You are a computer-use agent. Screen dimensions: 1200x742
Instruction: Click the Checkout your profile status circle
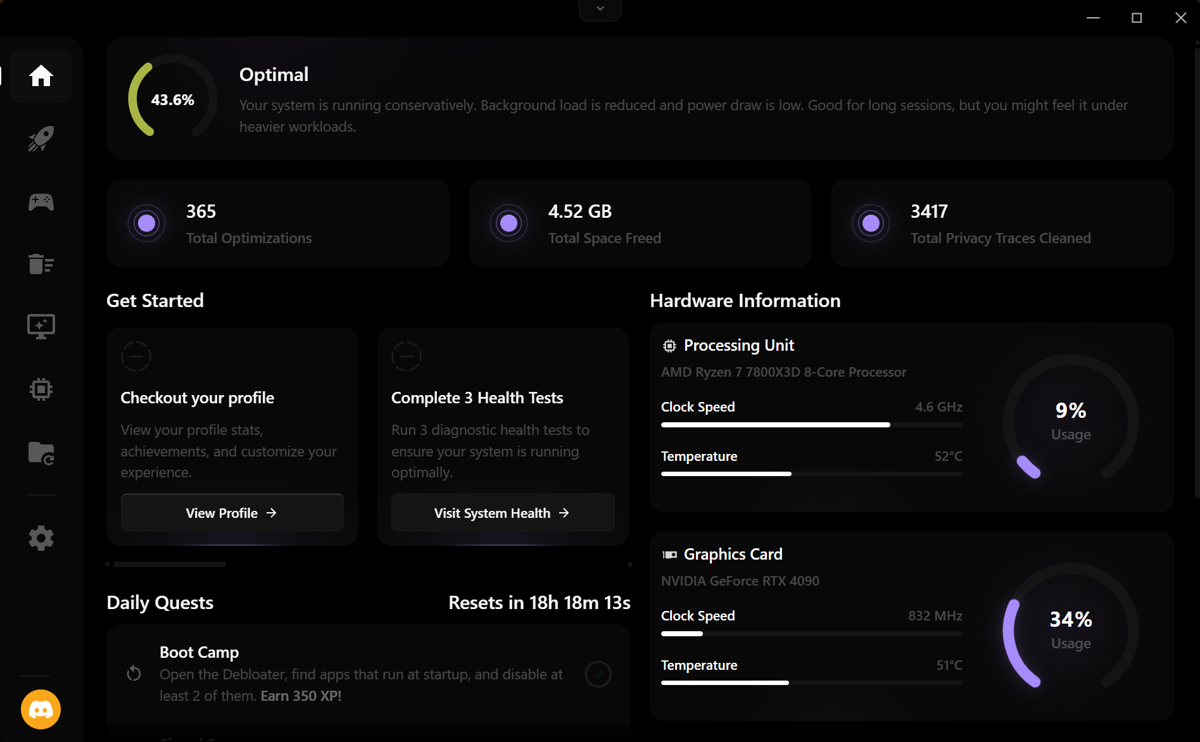136,356
